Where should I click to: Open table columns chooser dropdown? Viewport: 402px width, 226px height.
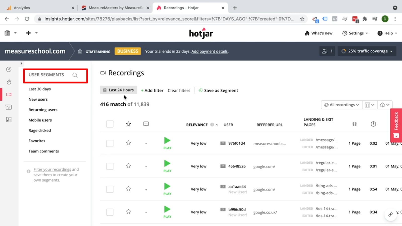click(x=370, y=105)
